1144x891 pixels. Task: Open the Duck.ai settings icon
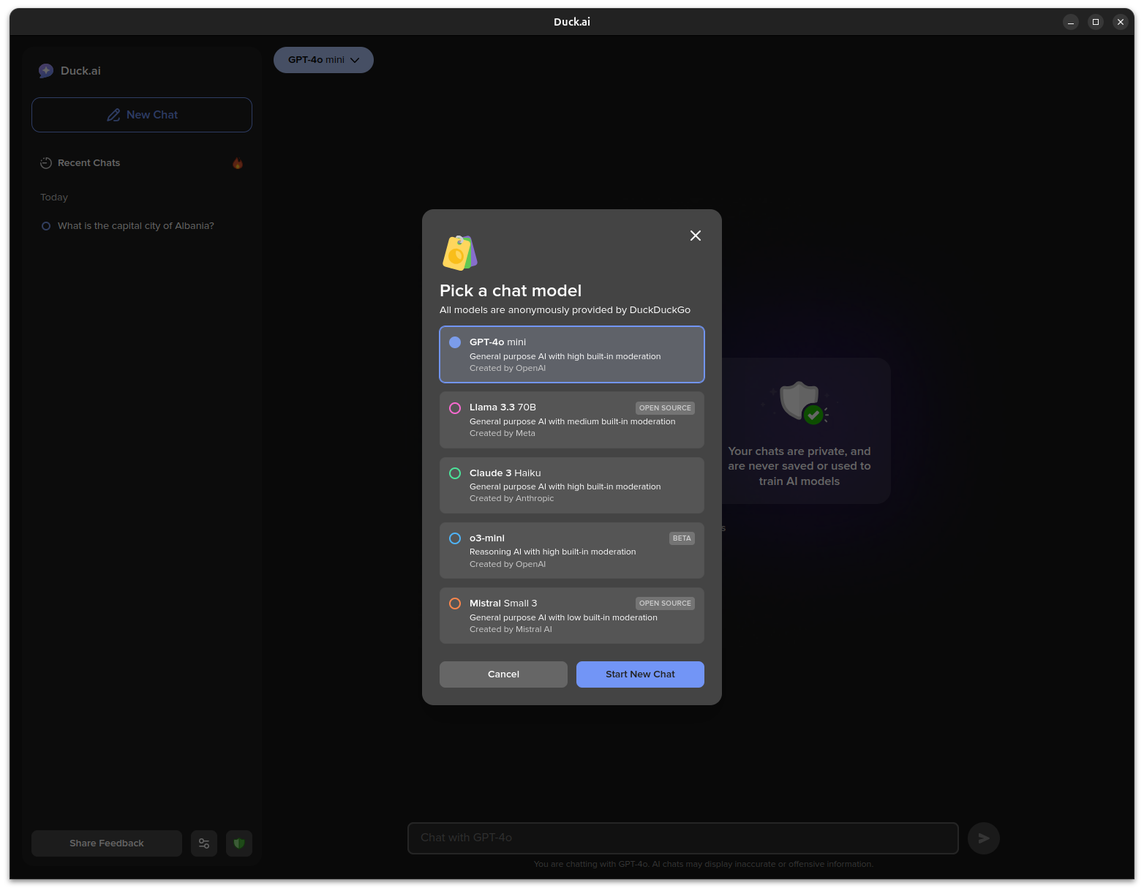point(204,843)
